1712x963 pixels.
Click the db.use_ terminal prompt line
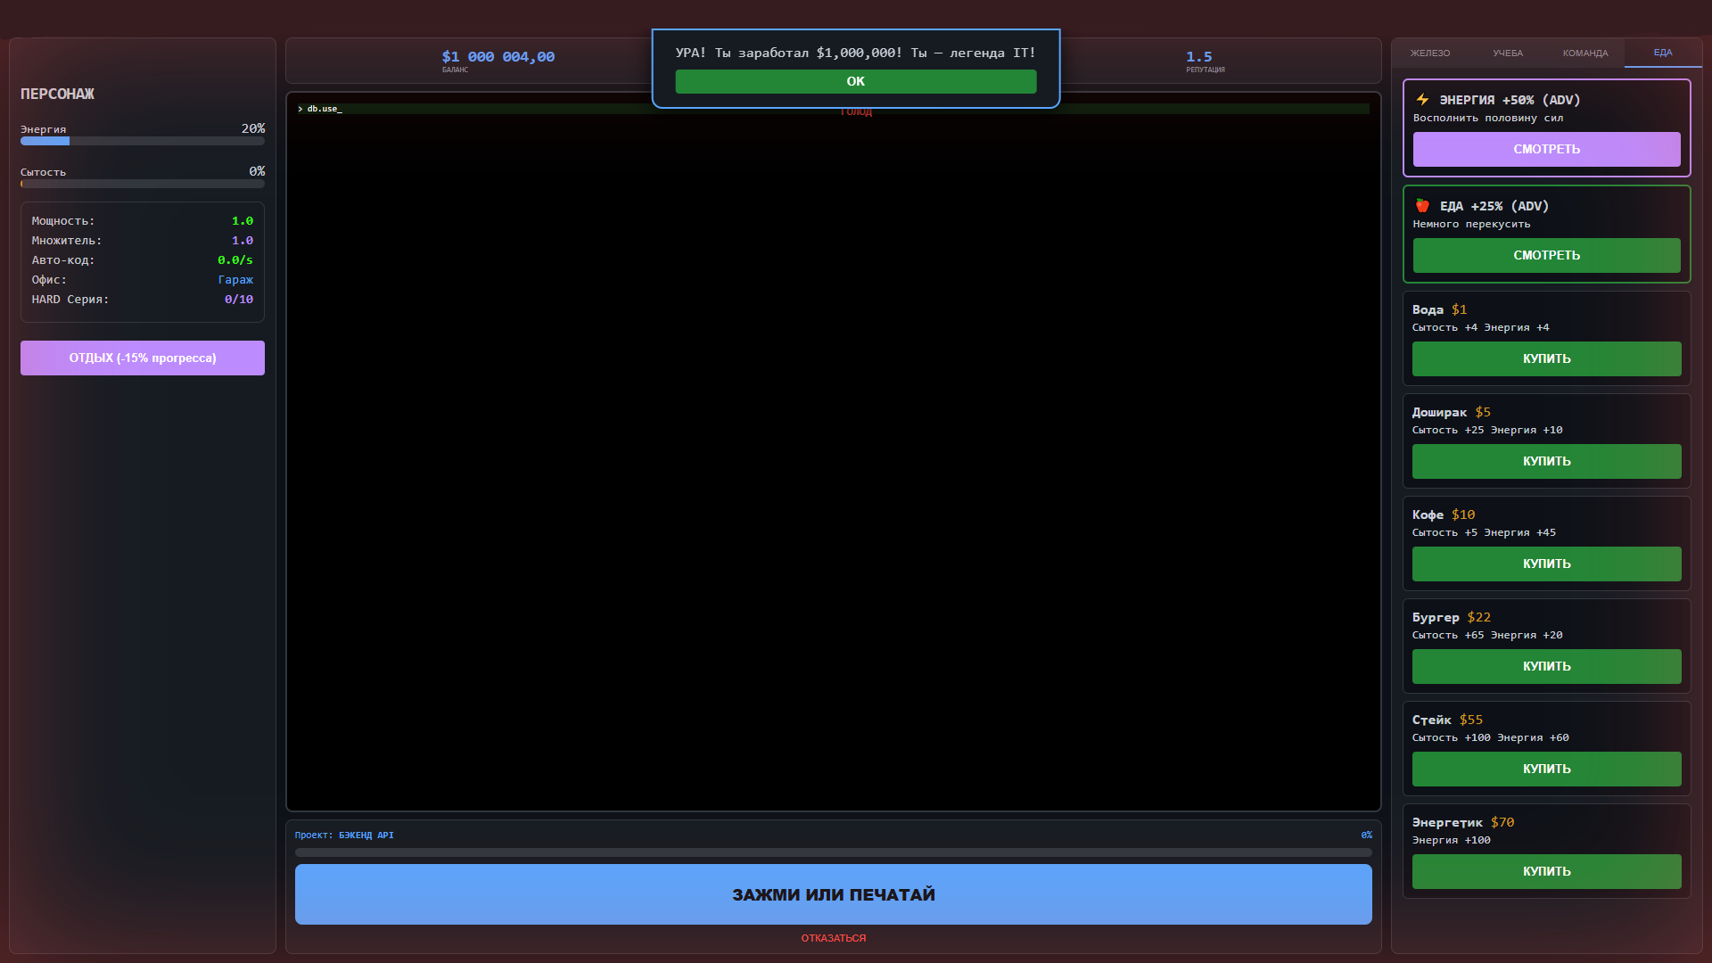[323, 108]
